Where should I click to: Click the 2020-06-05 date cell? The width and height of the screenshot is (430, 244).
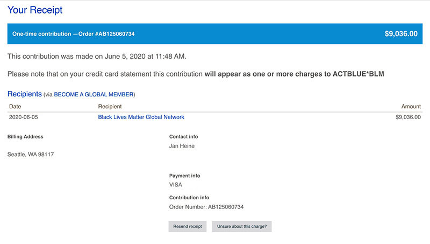[x=23, y=117]
